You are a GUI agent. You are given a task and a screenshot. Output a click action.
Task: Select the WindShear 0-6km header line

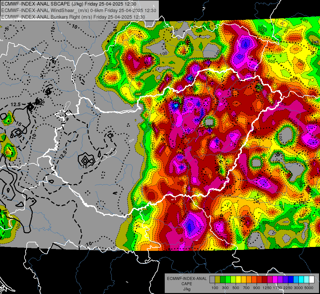(78, 10)
